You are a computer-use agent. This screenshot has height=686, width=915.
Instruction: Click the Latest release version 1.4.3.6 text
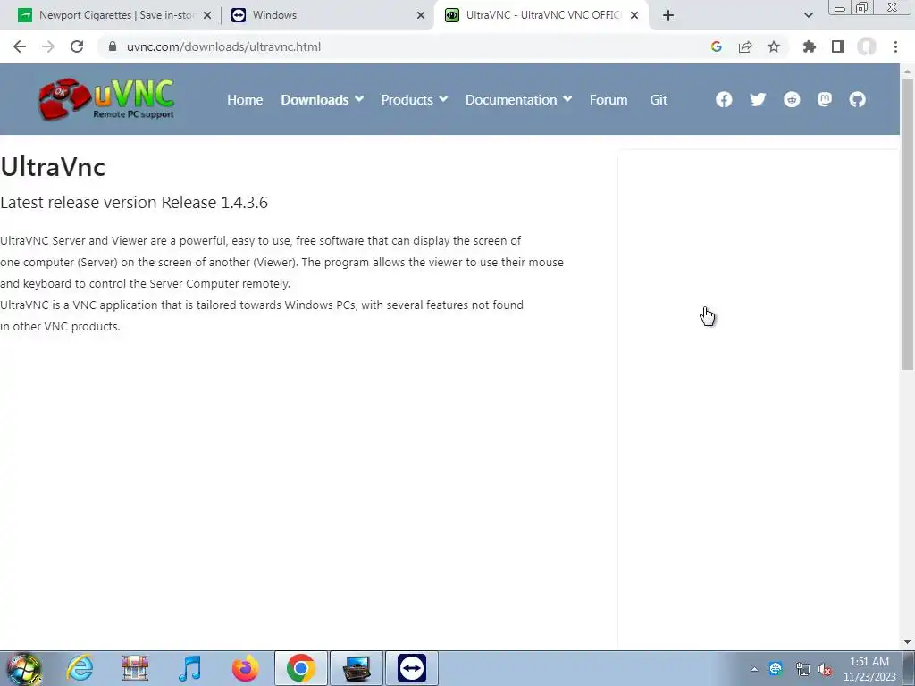click(134, 203)
